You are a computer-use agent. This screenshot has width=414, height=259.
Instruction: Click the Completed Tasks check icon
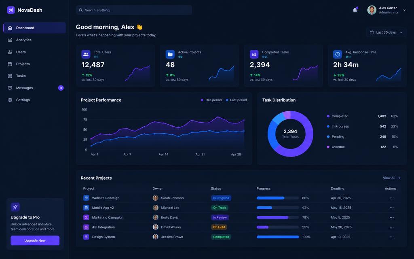coord(254,54)
